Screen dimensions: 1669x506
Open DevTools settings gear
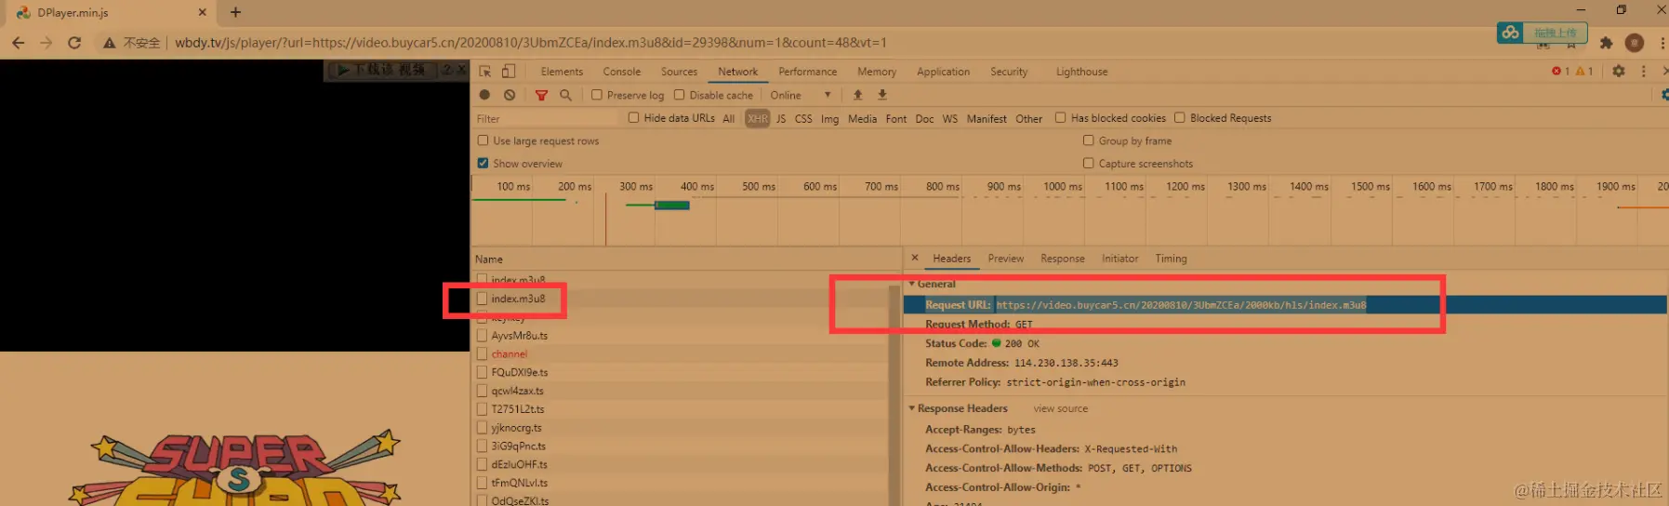click(x=1619, y=72)
